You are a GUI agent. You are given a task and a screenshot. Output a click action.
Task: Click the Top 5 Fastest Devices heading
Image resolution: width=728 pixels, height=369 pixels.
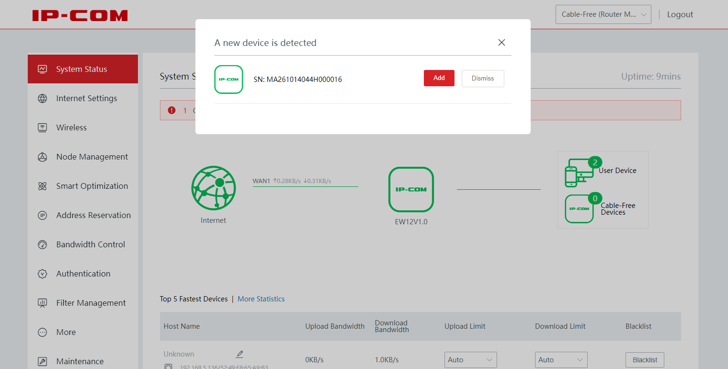(x=194, y=299)
